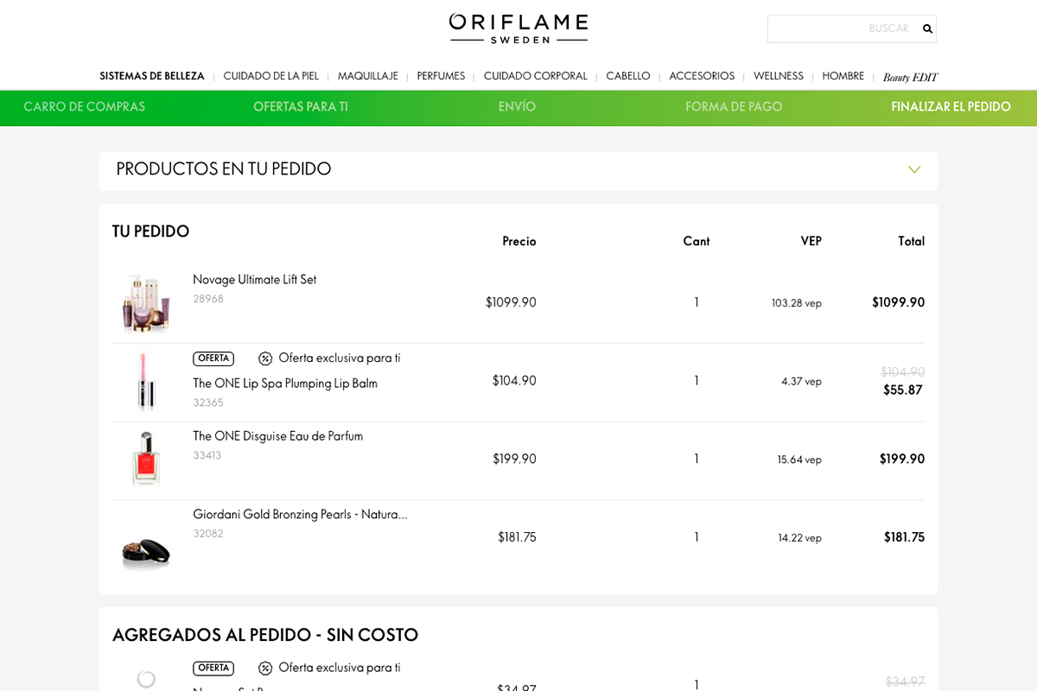Click the Cant column header

(697, 242)
